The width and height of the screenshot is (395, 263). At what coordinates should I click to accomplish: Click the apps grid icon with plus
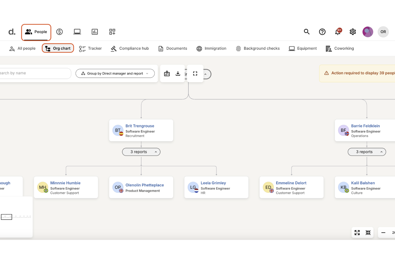tap(112, 32)
